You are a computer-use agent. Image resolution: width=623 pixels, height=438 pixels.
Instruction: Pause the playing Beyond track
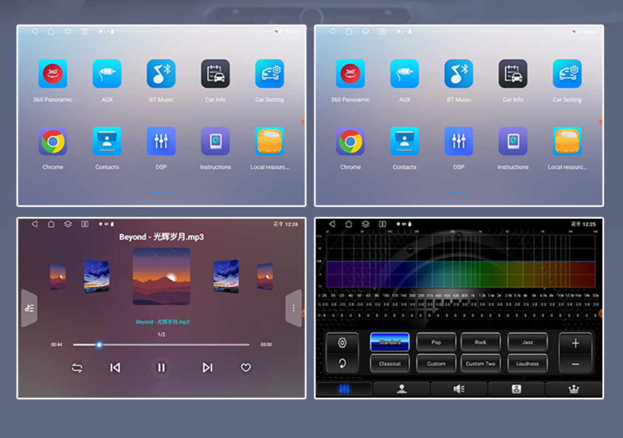point(161,368)
